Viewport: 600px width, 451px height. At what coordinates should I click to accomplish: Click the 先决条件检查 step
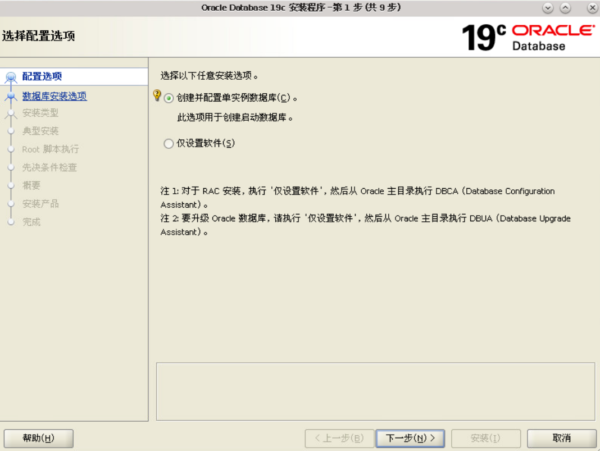point(49,167)
